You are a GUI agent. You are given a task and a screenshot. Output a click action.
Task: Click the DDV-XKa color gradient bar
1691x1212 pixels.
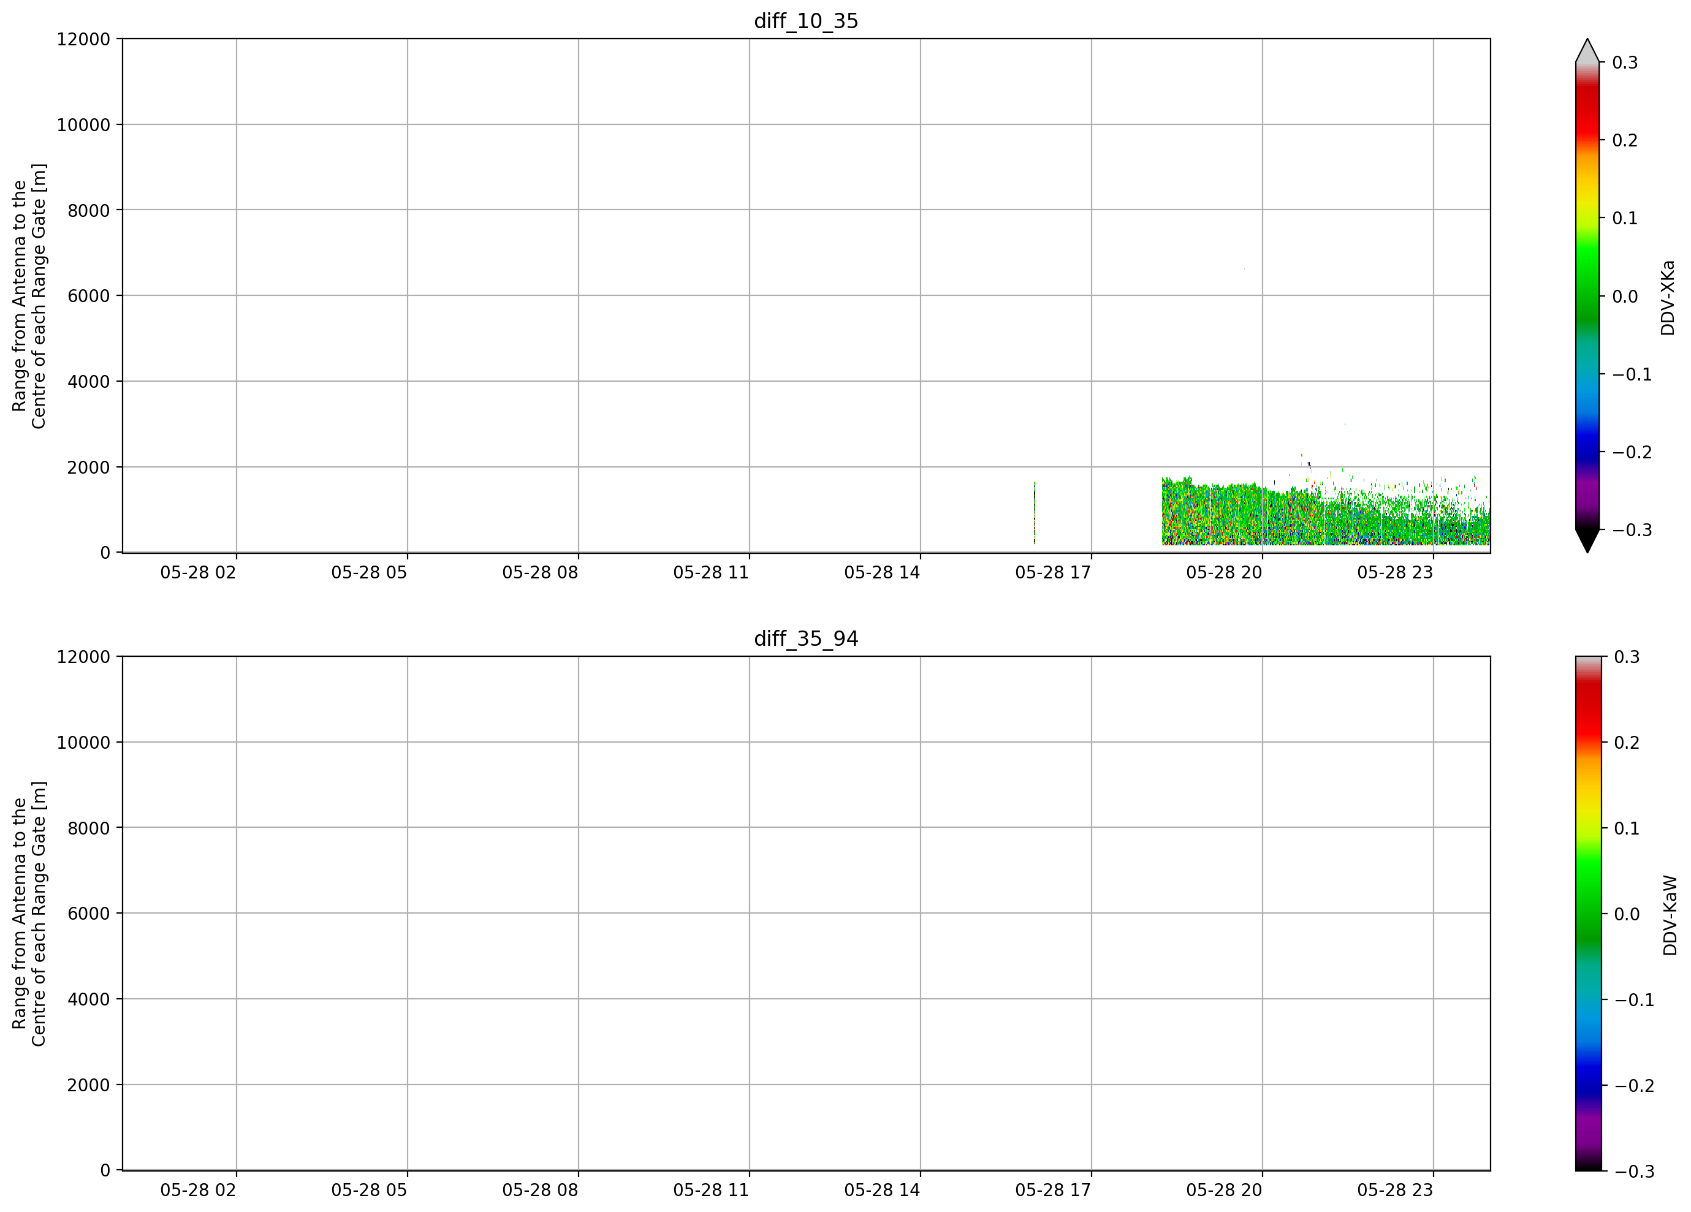pos(1587,296)
